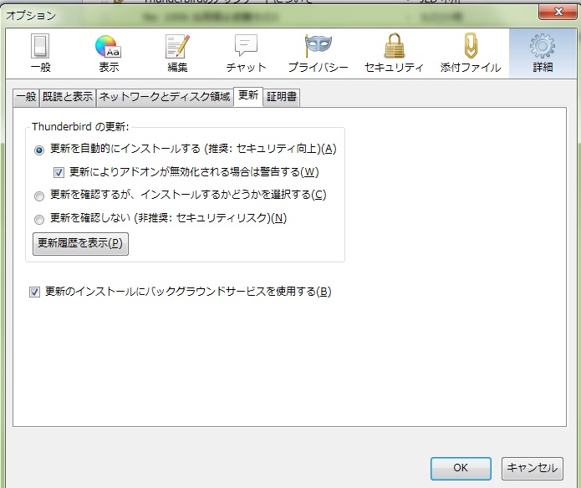Switch to the 一般 sub-tab
Viewport: 581px width, 488px height.
point(26,97)
